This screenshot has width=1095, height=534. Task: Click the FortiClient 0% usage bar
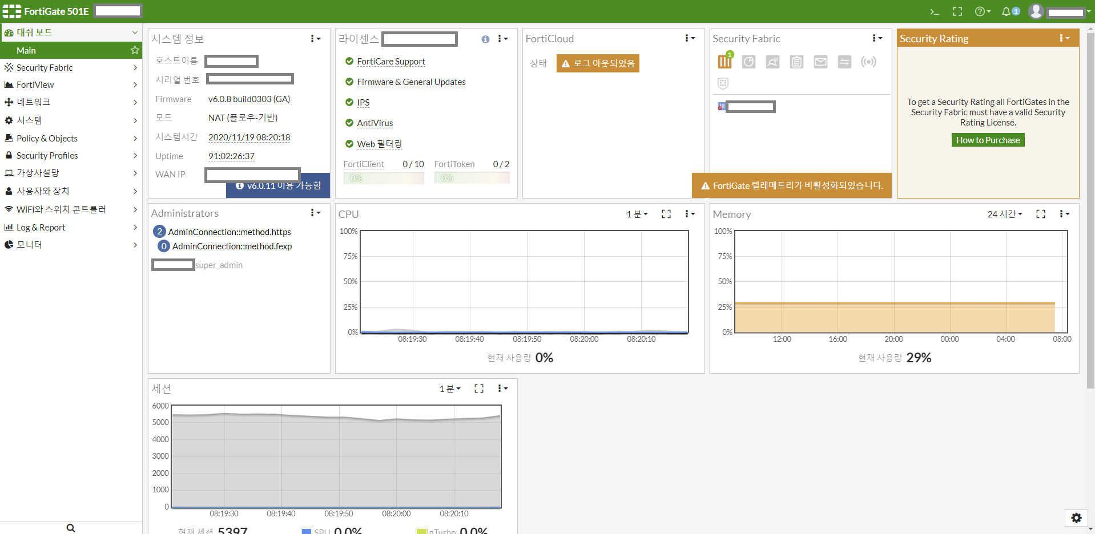pyautogui.click(x=384, y=179)
